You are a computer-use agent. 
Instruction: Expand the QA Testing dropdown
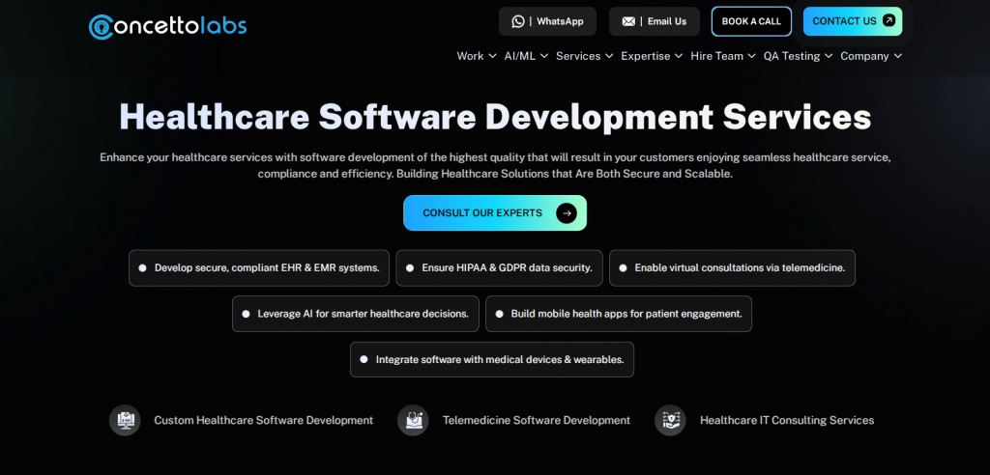[798, 56]
